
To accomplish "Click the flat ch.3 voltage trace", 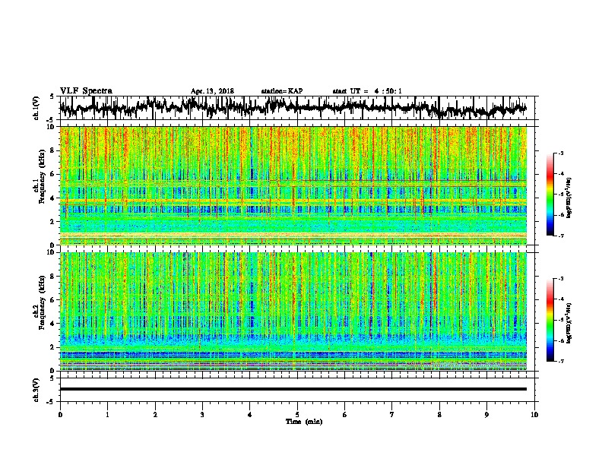I will point(293,389).
